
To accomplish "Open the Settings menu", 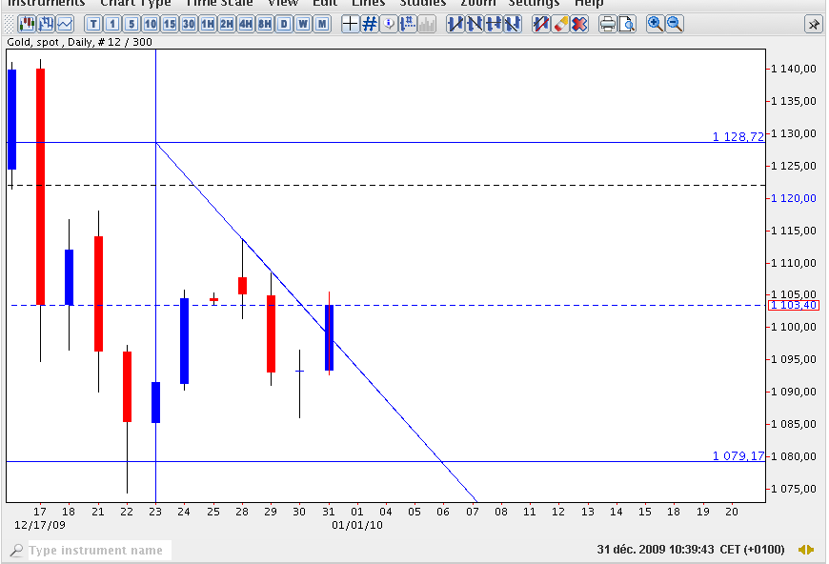I will coord(534,3).
